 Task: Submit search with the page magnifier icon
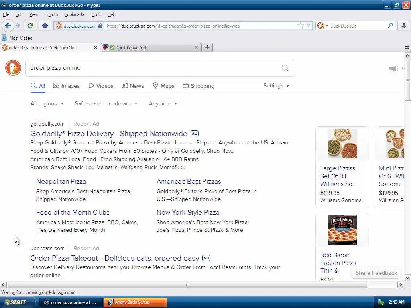[x=285, y=68]
